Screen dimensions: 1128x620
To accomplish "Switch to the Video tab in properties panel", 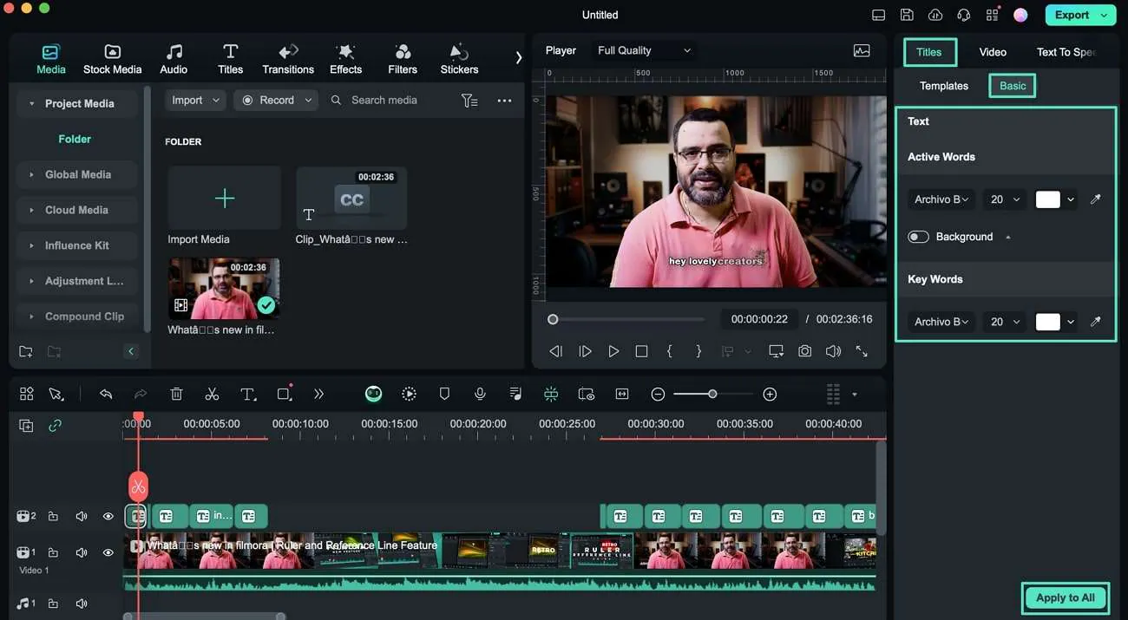I will [993, 52].
